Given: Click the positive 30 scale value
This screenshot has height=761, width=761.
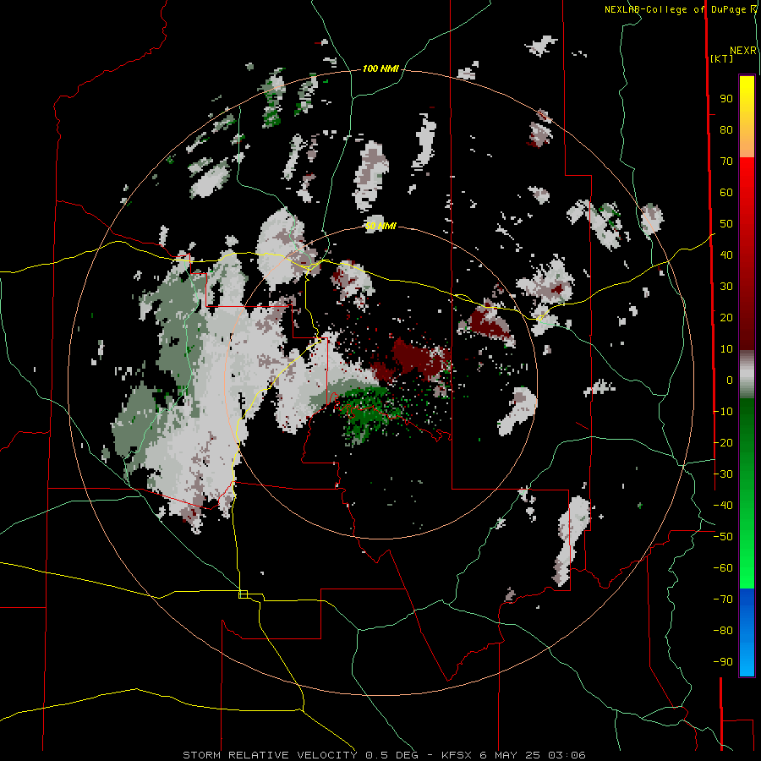Looking at the screenshot, I should [x=726, y=287].
